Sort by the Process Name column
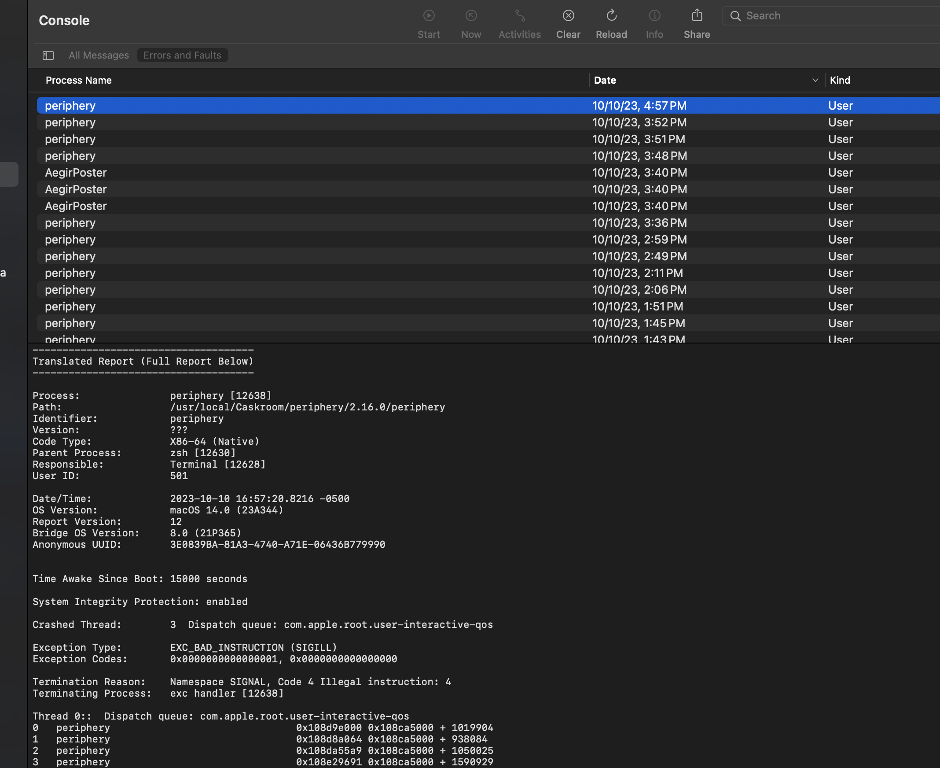 (x=79, y=80)
